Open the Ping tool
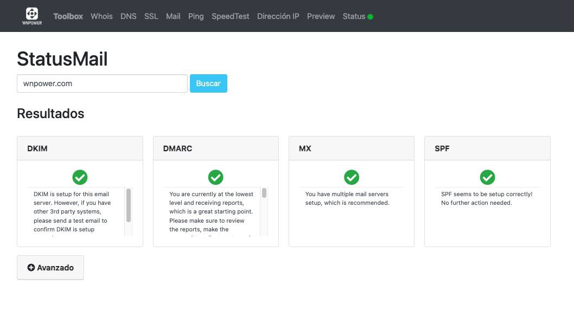The image size is (574, 330). (196, 16)
